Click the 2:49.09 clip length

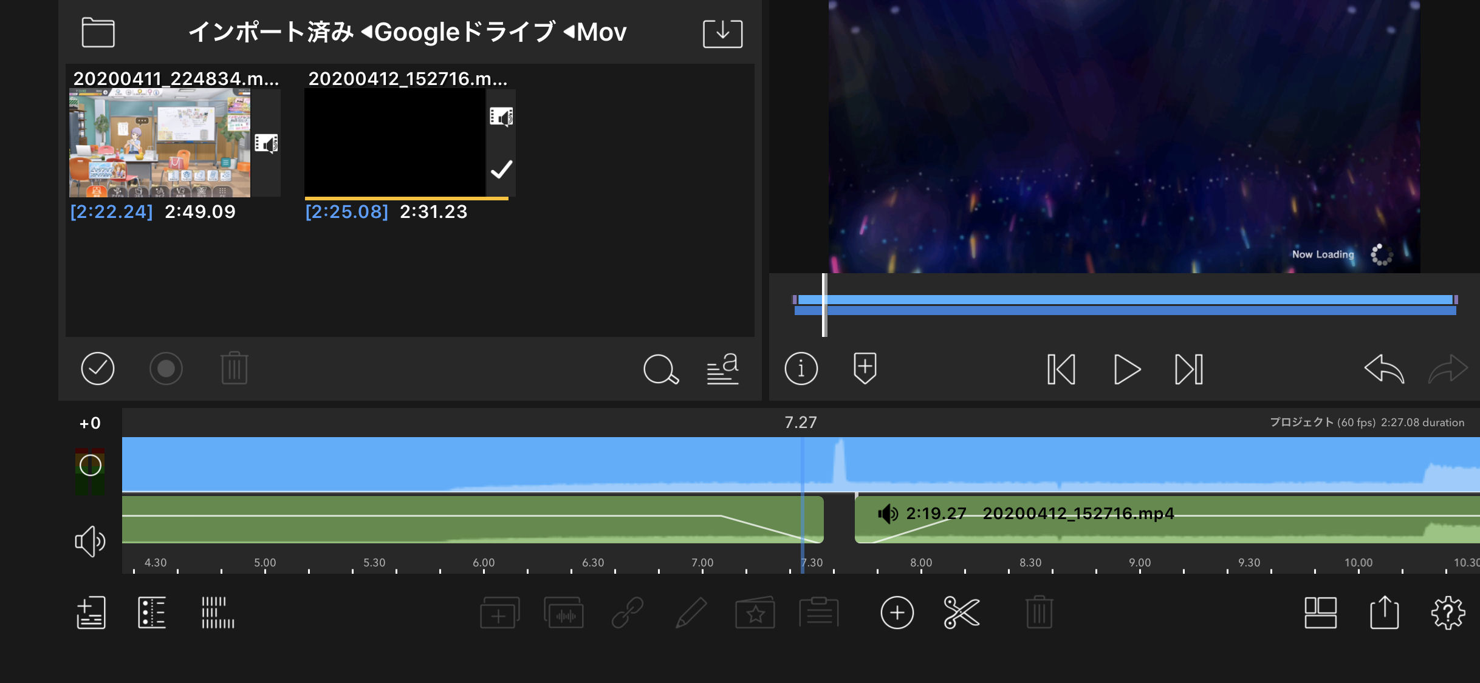click(x=200, y=212)
